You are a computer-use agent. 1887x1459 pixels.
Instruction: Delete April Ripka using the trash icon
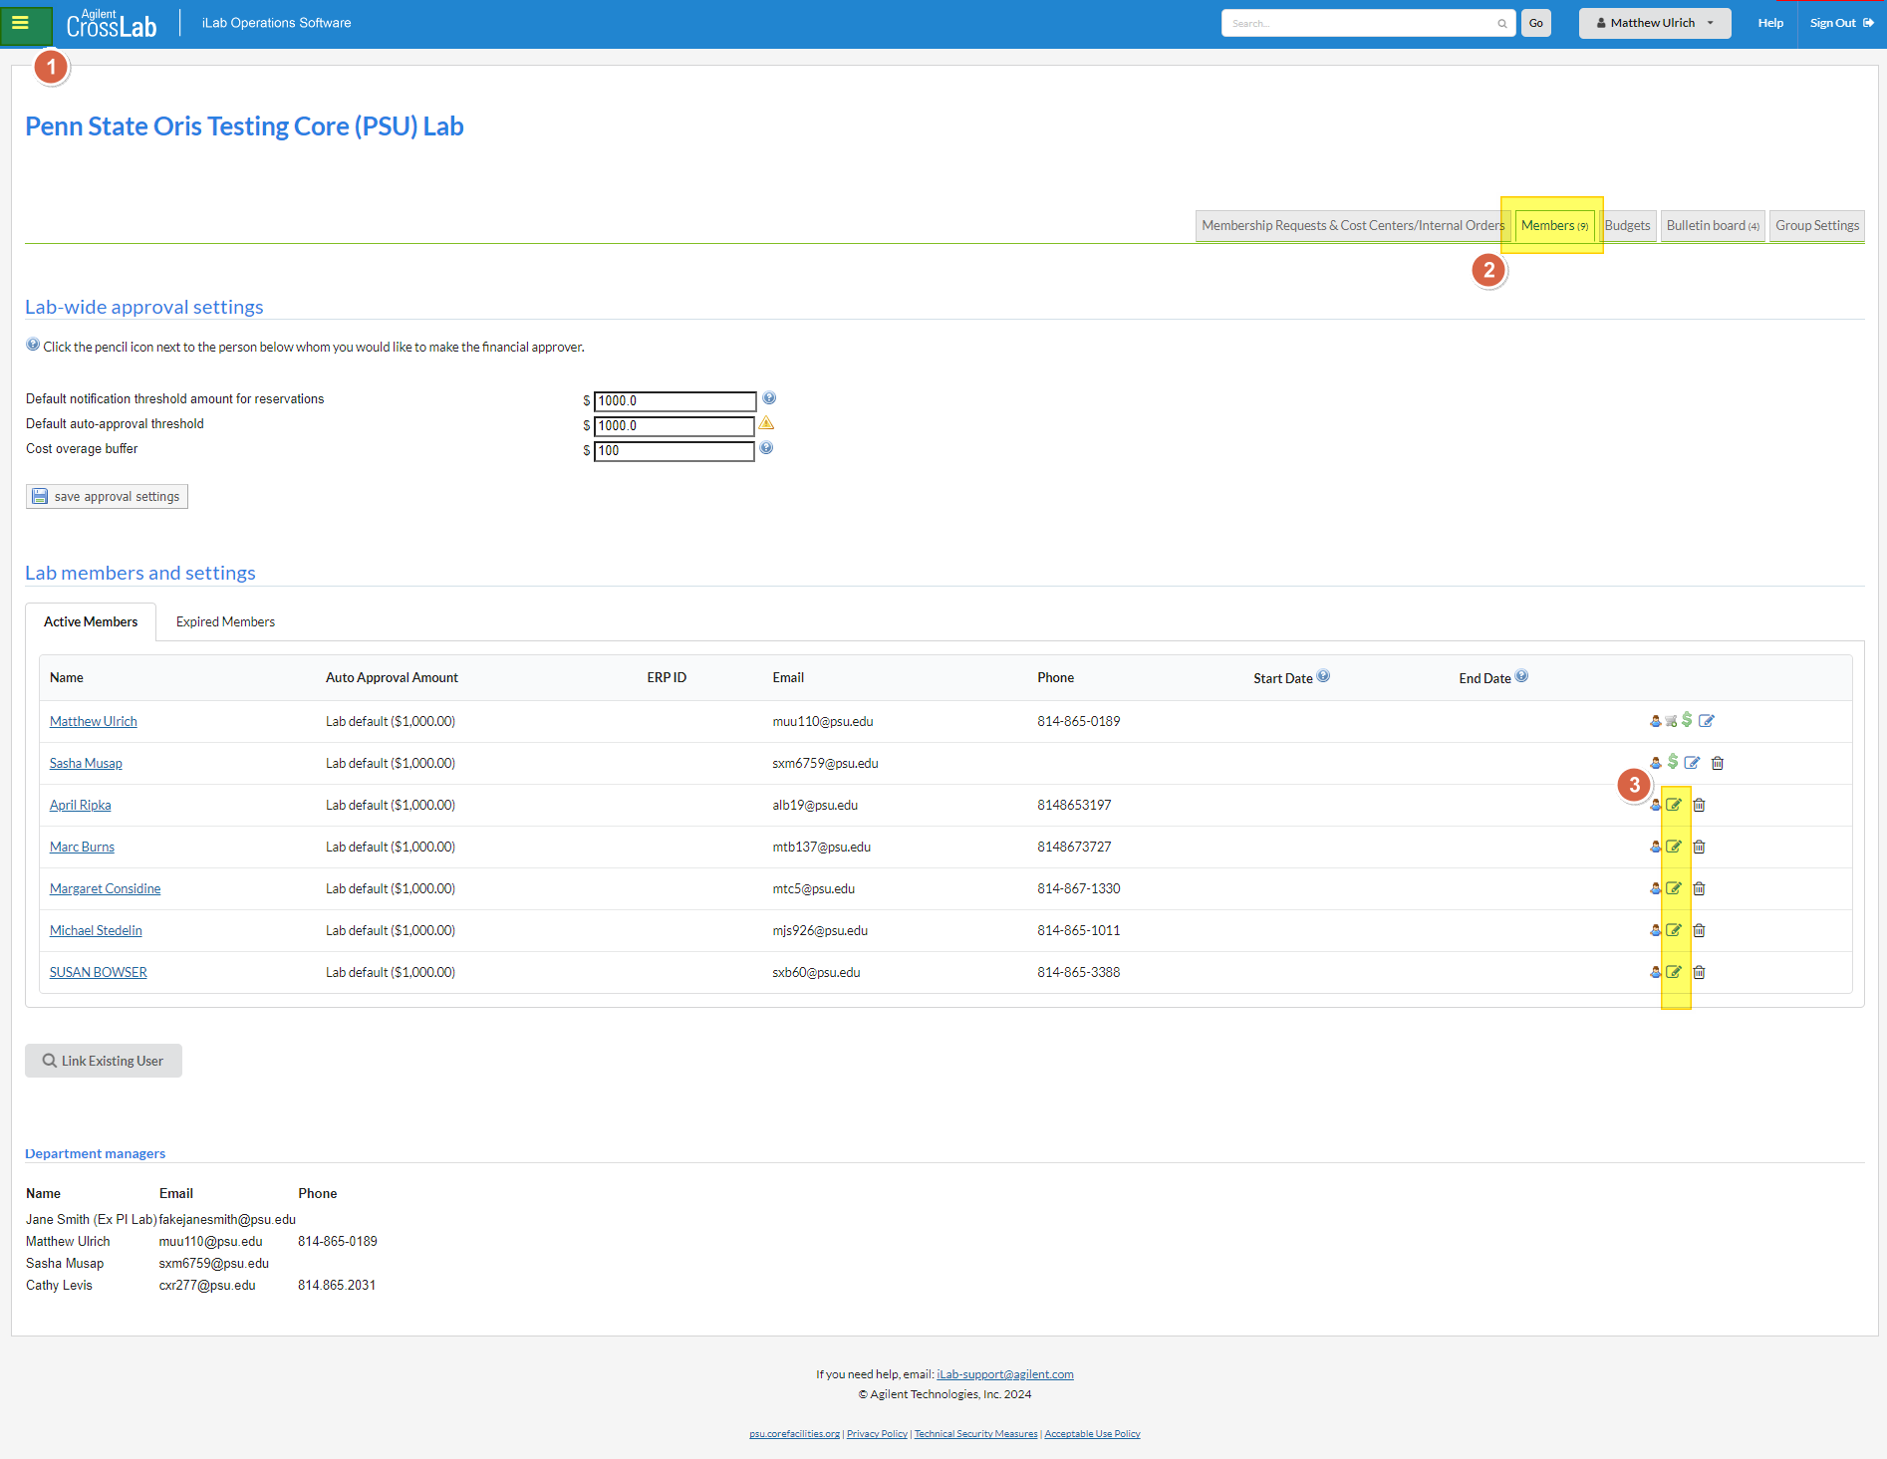click(1699, 805)
